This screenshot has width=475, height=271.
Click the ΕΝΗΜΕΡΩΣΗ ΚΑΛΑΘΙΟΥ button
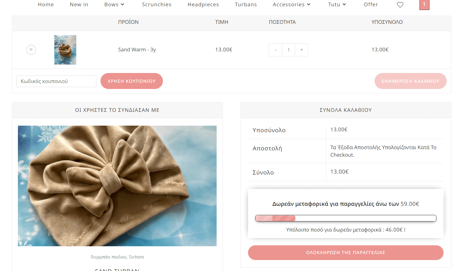(410, 81)
